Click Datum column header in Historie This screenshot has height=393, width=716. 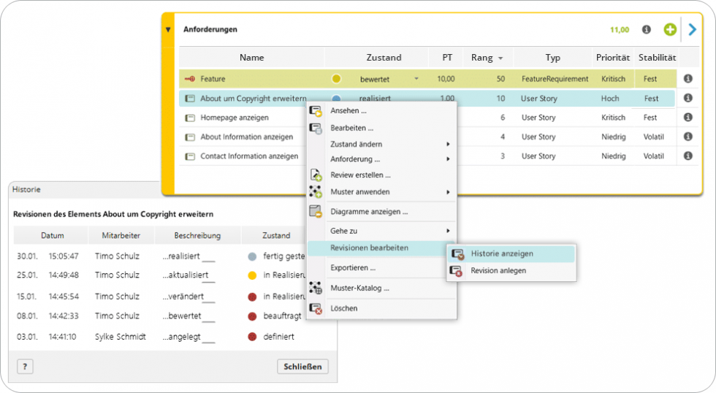[x=52, y=235]
